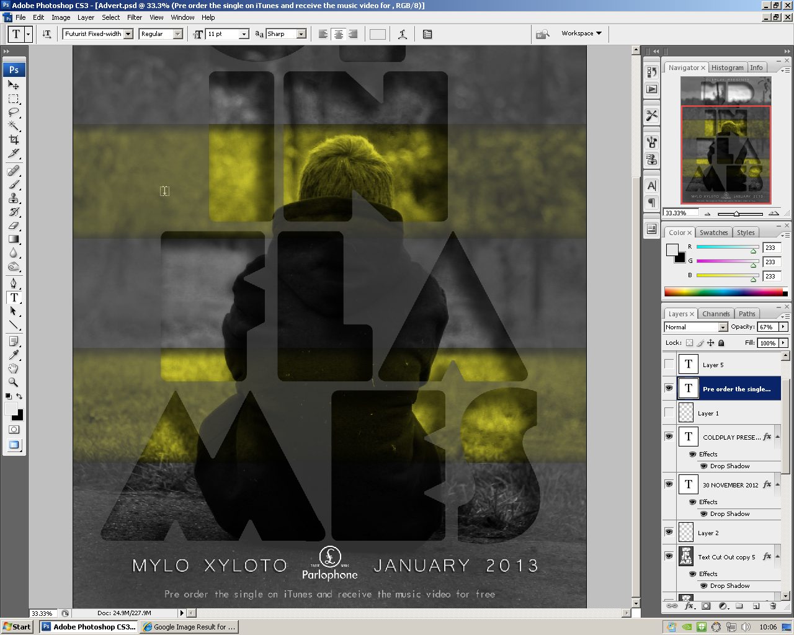794x635 pixels.
Task: Collapse effects of COLDPLAY PRESE... layer
Action: click(777, 437)
